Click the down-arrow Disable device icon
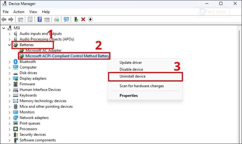The height and width of the screenshot is (144, 242). tap(90, 20)
